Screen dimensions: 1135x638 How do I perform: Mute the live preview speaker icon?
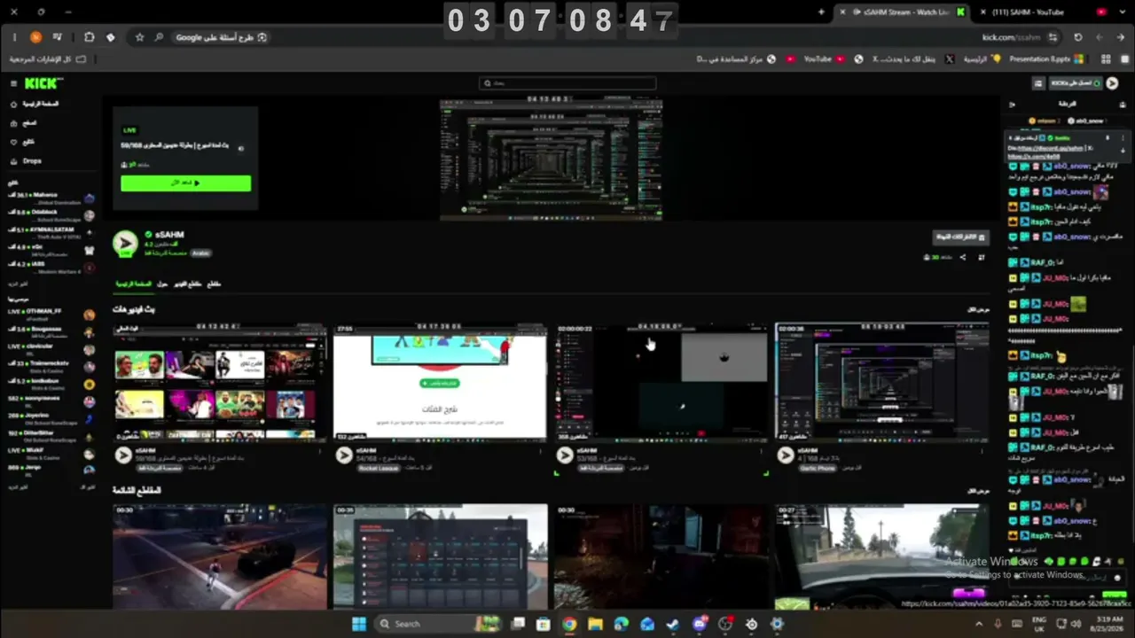241,148
